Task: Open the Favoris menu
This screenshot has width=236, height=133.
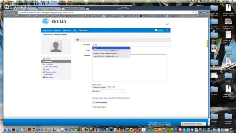Action: click(x=54, y=1)
